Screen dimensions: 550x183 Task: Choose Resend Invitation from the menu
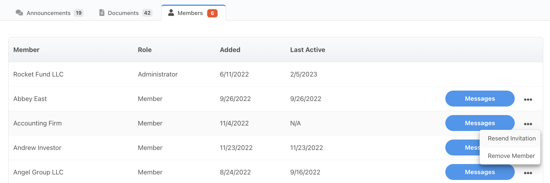pos(512,138)
